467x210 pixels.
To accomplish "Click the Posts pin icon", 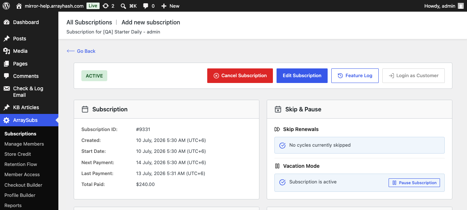I will coord(7,39).
